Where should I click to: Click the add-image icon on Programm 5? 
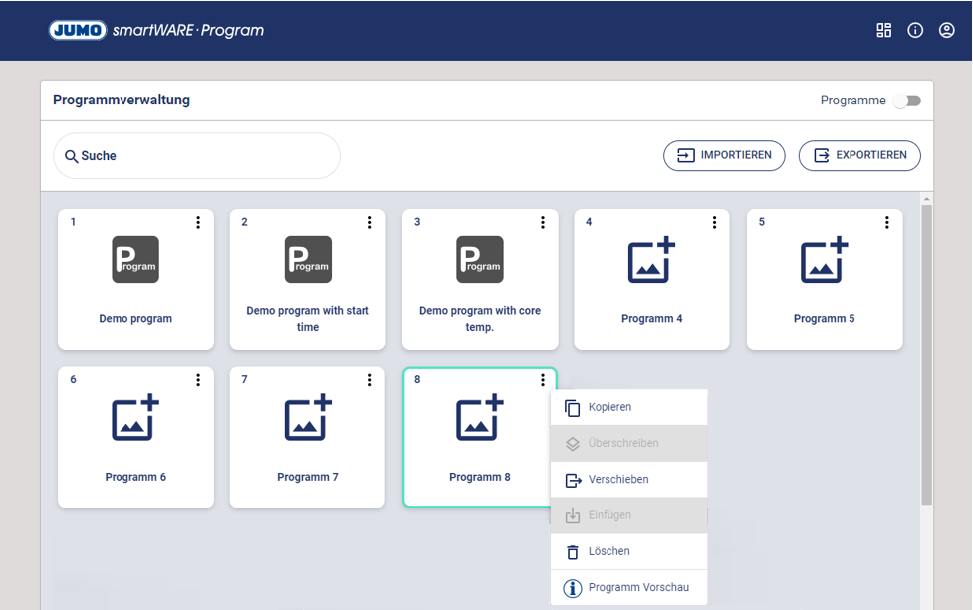[x=824, y=260]
